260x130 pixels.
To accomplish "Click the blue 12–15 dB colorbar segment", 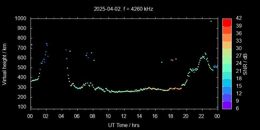I will [227, 90].
